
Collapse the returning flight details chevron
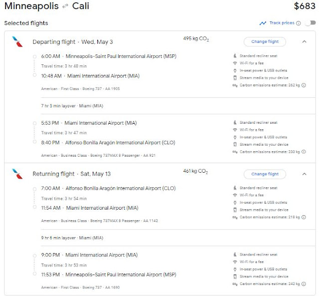click(x=304, y=174)
